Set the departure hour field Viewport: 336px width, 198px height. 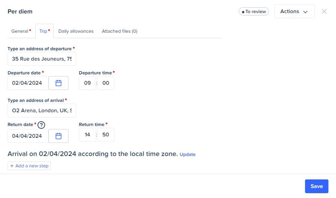(87, 83)
